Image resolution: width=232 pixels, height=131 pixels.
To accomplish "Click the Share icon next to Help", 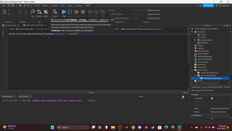I will (220, 5).
